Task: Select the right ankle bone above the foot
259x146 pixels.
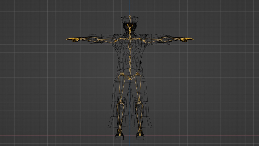Action: pos(140,131)
